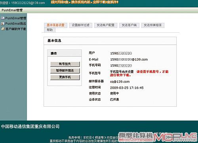Click the PushEmail别名 sidebar icon
198x143 pixels.
pos(3,24)
